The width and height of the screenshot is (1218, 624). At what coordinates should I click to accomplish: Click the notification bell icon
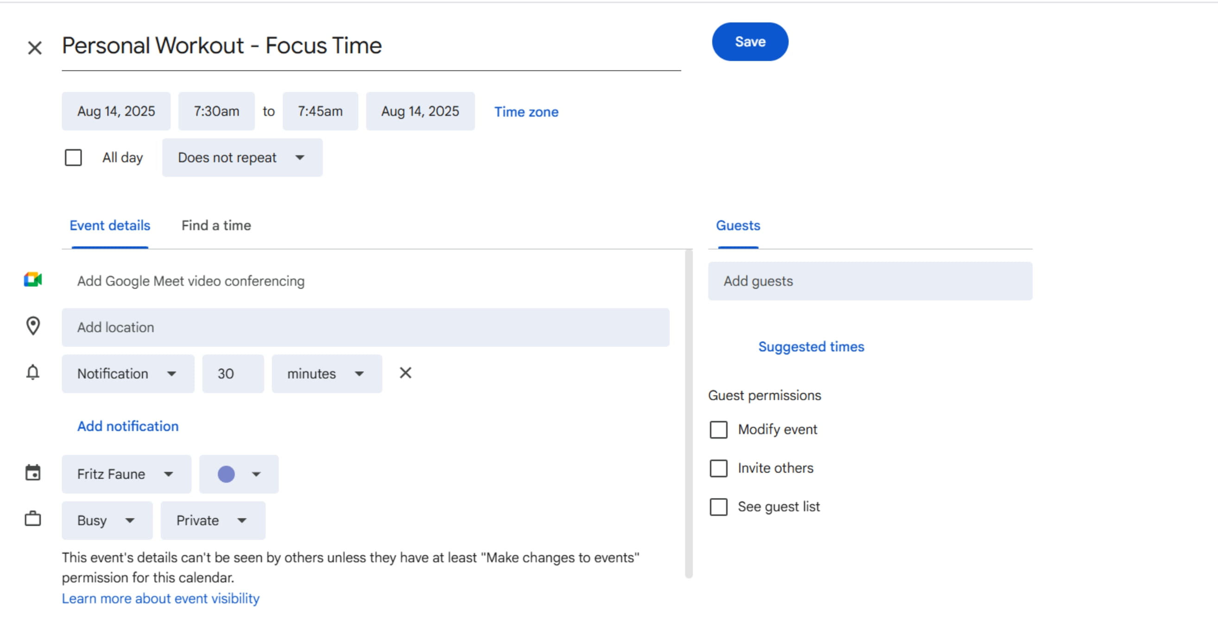tap(32, 372)
